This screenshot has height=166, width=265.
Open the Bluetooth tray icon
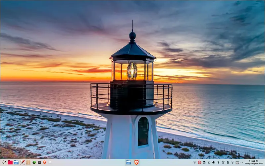[x=218, y=162]
